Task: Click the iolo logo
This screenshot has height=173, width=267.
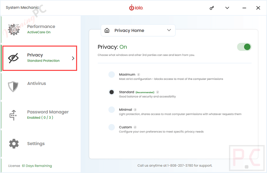Action: point(136,8)
